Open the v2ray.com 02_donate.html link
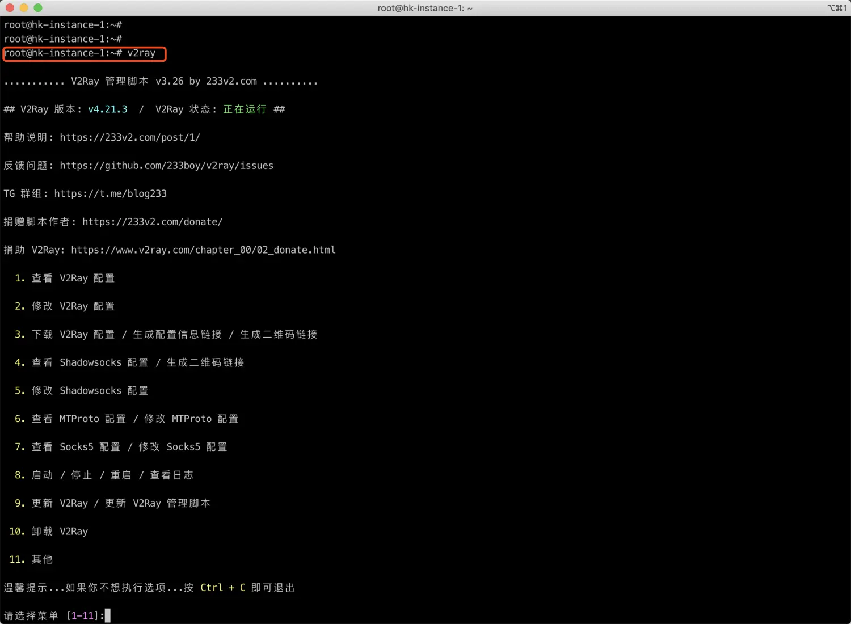Screen dimensions: 851x624 [203, 250]
